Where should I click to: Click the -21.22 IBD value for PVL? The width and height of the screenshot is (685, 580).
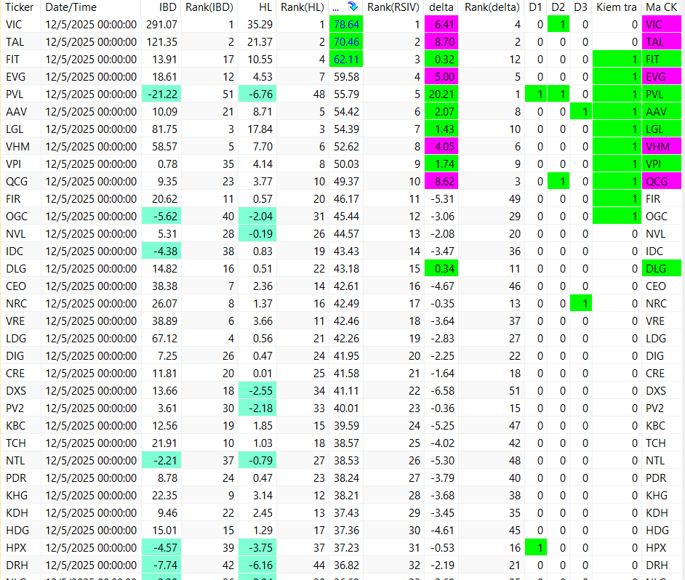(161, 94)
